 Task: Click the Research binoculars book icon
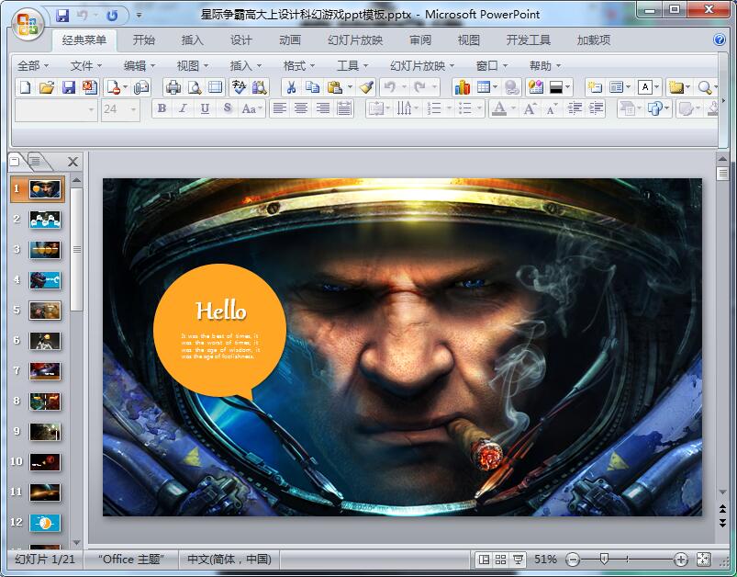[260, 87]
